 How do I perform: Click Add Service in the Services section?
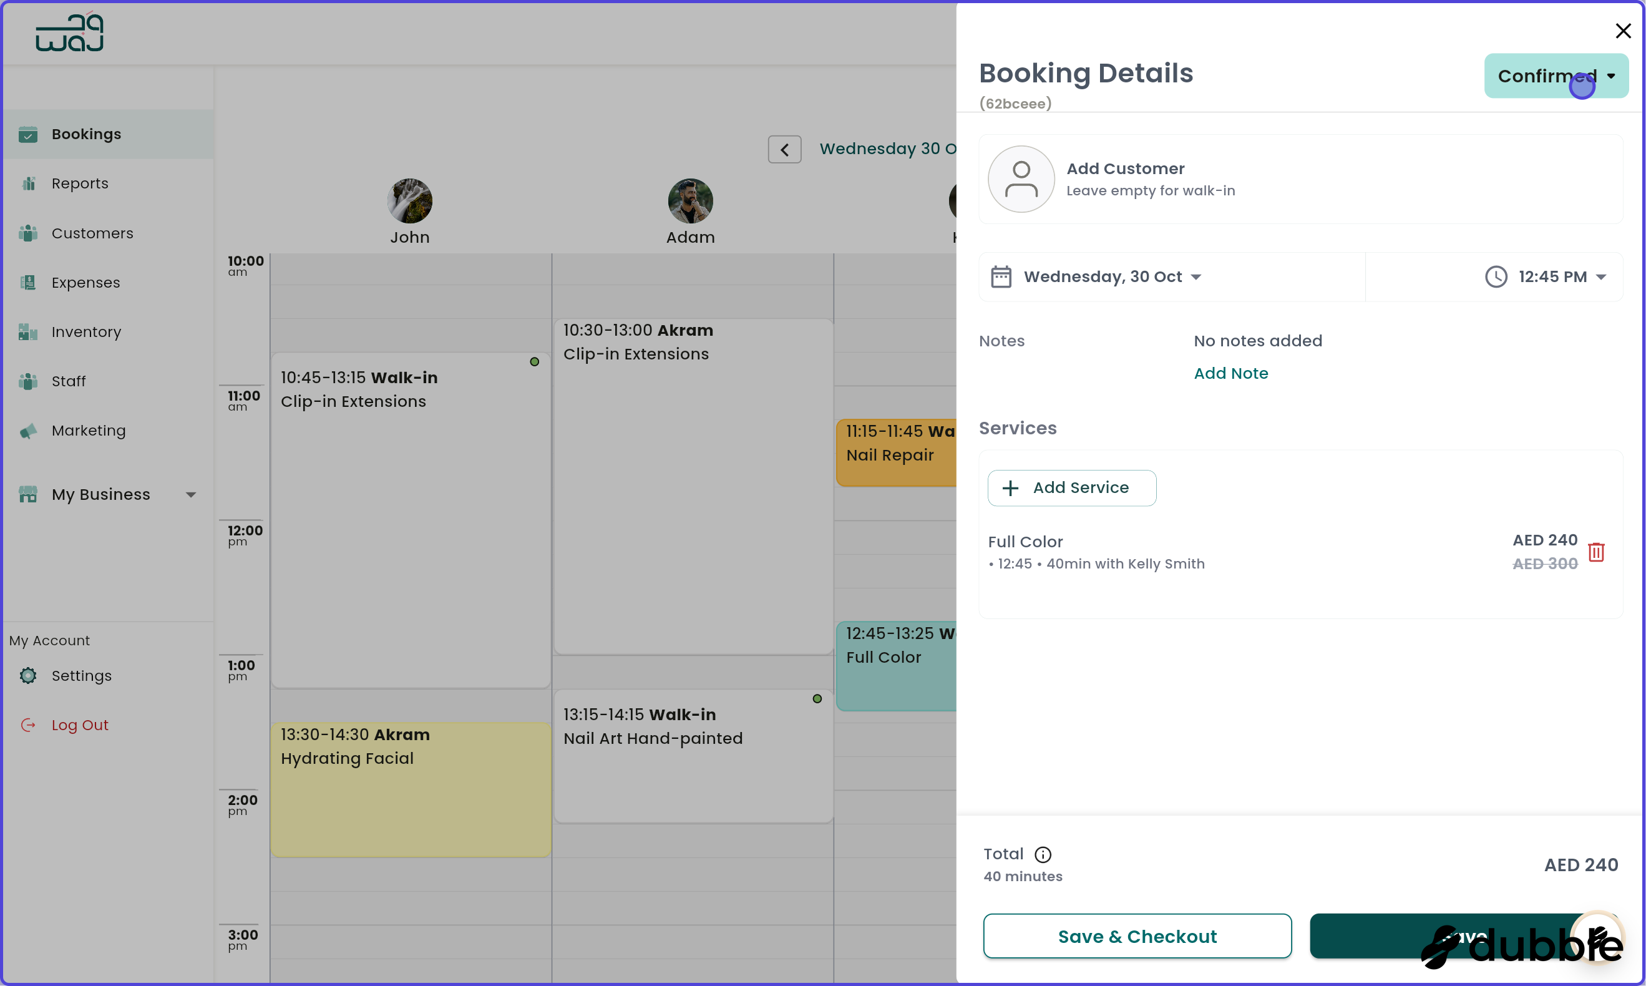pos(1071,487)
